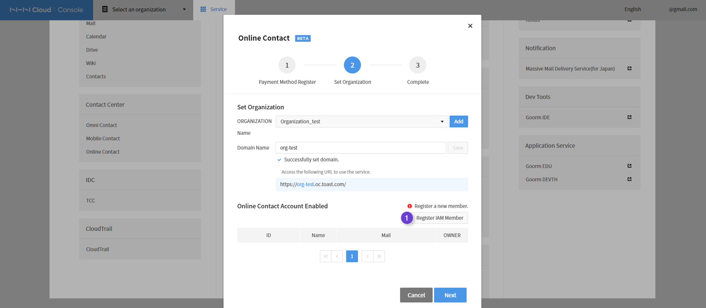Open external link icon for Goorm IDE
This screenshot has width=706, height=308.
(629, 117)
